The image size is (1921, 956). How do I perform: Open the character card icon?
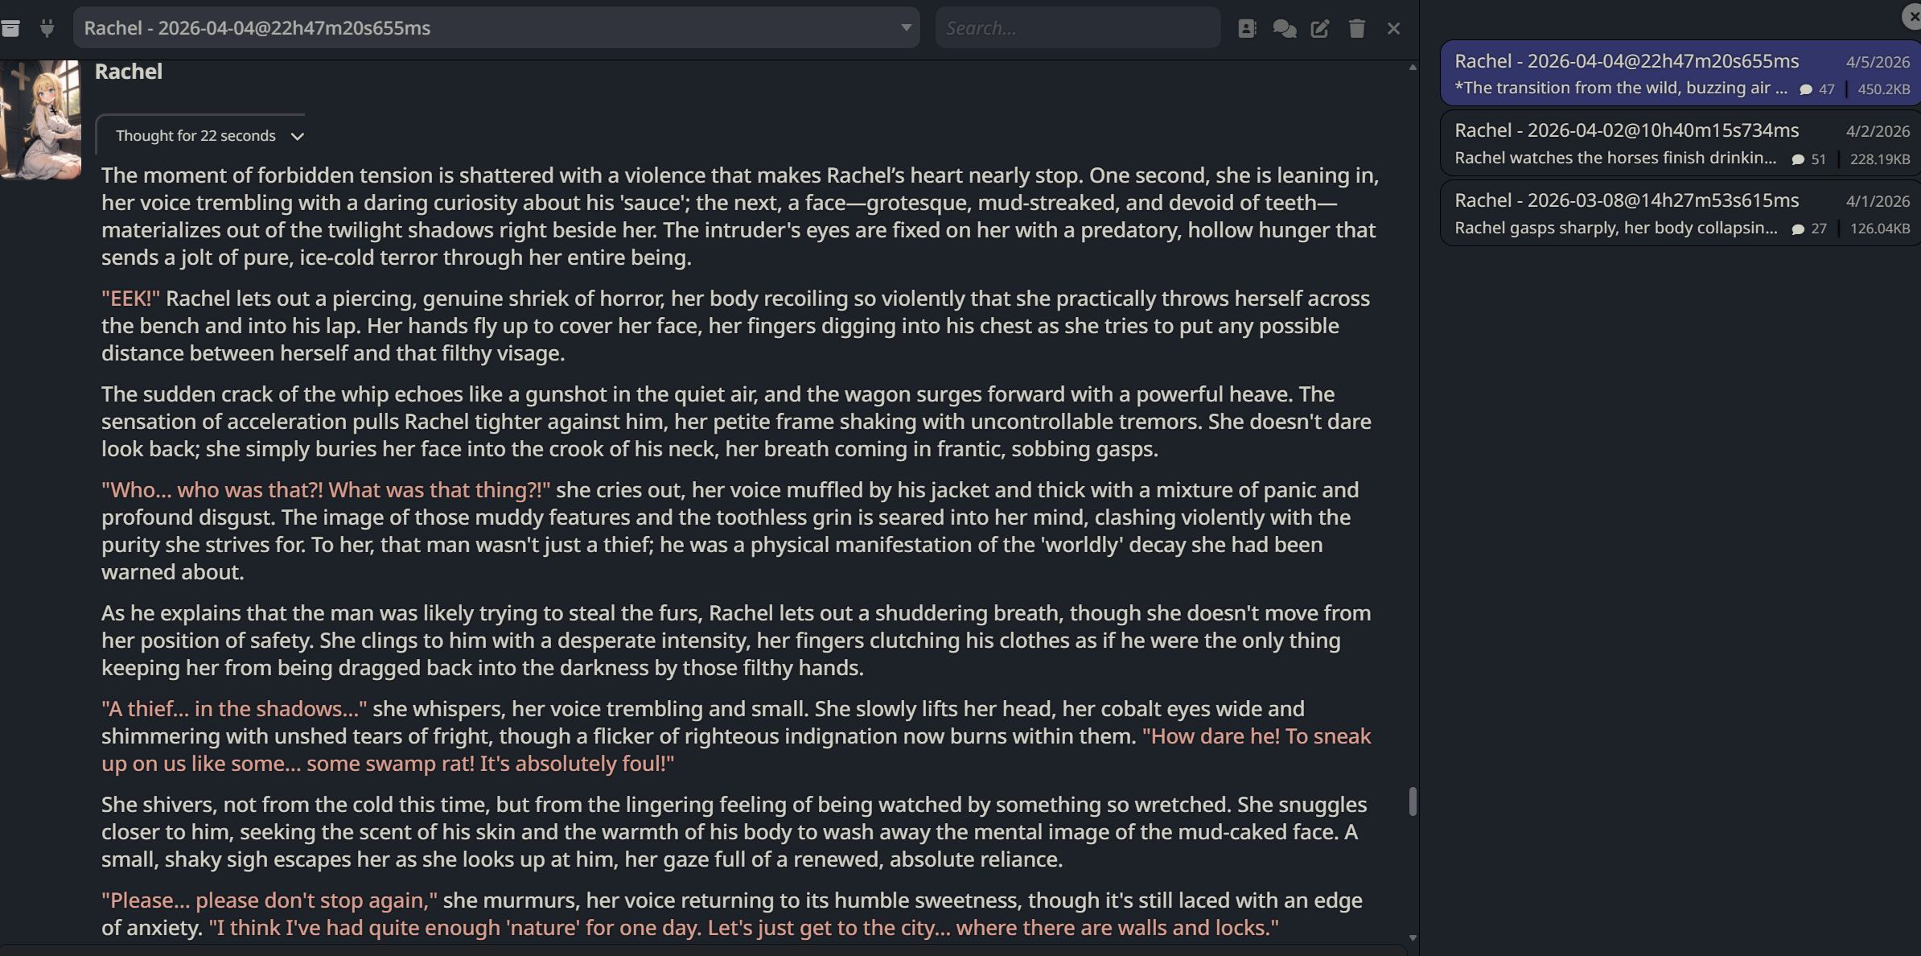click(1247, 29)
